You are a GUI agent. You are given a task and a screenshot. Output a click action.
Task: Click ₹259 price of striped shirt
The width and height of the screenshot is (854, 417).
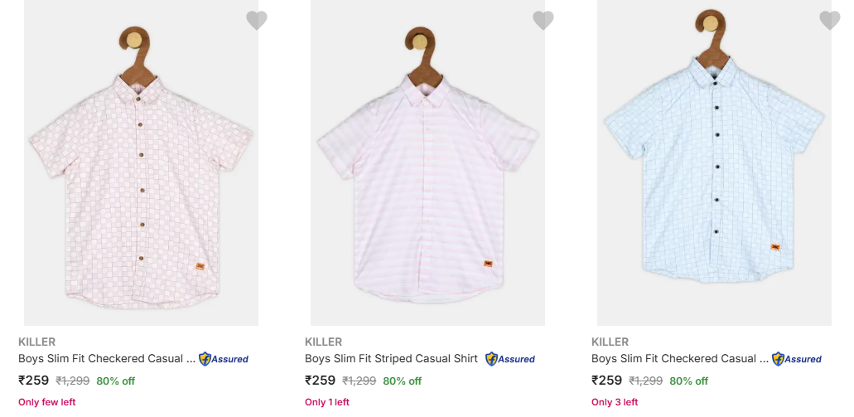[321, 381]
